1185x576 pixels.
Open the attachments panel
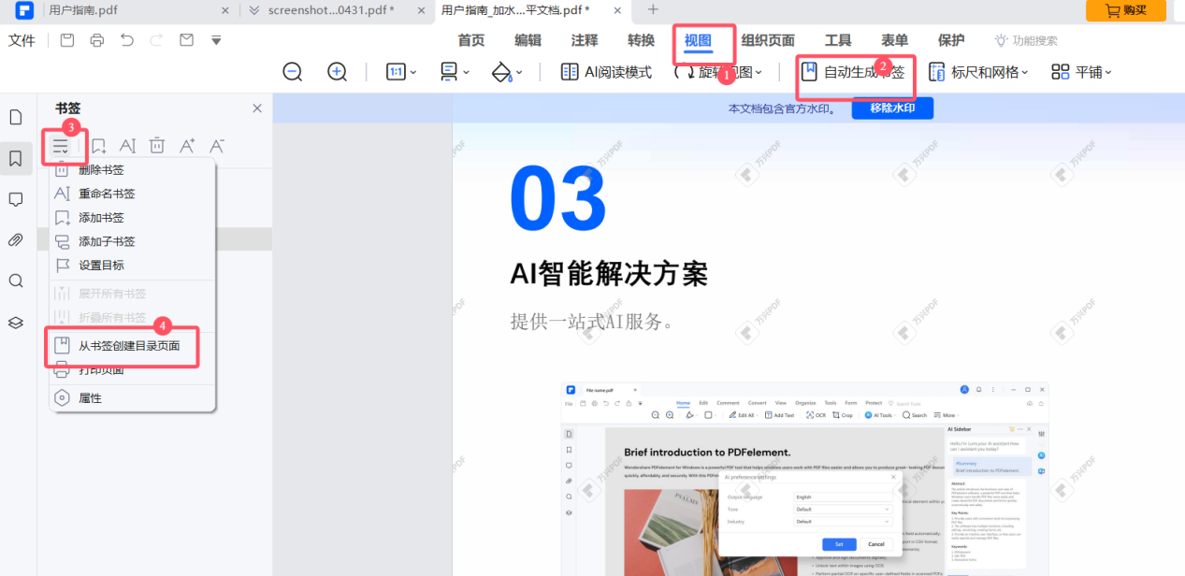pyautogui.click(x=15, y=239)
